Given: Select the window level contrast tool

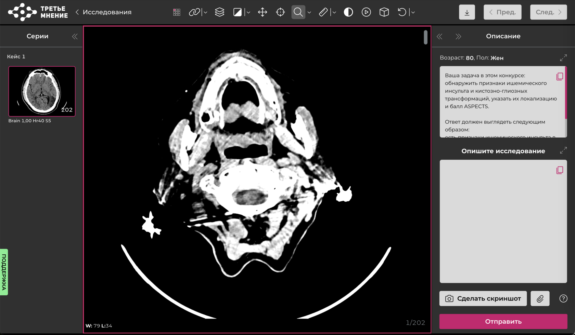Looking at the screenshot, I should (237, 12).
